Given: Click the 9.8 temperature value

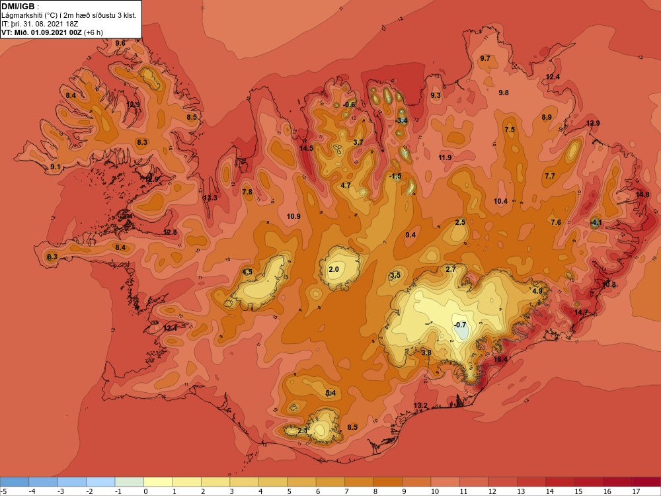Looking at the screenshot, I should click(503, 93).
